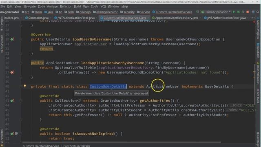Collapse the loadUserByUsername method fold on line 30
This screenshot has height=147, width=261.
pyautogui.click(x=21, y=40)
